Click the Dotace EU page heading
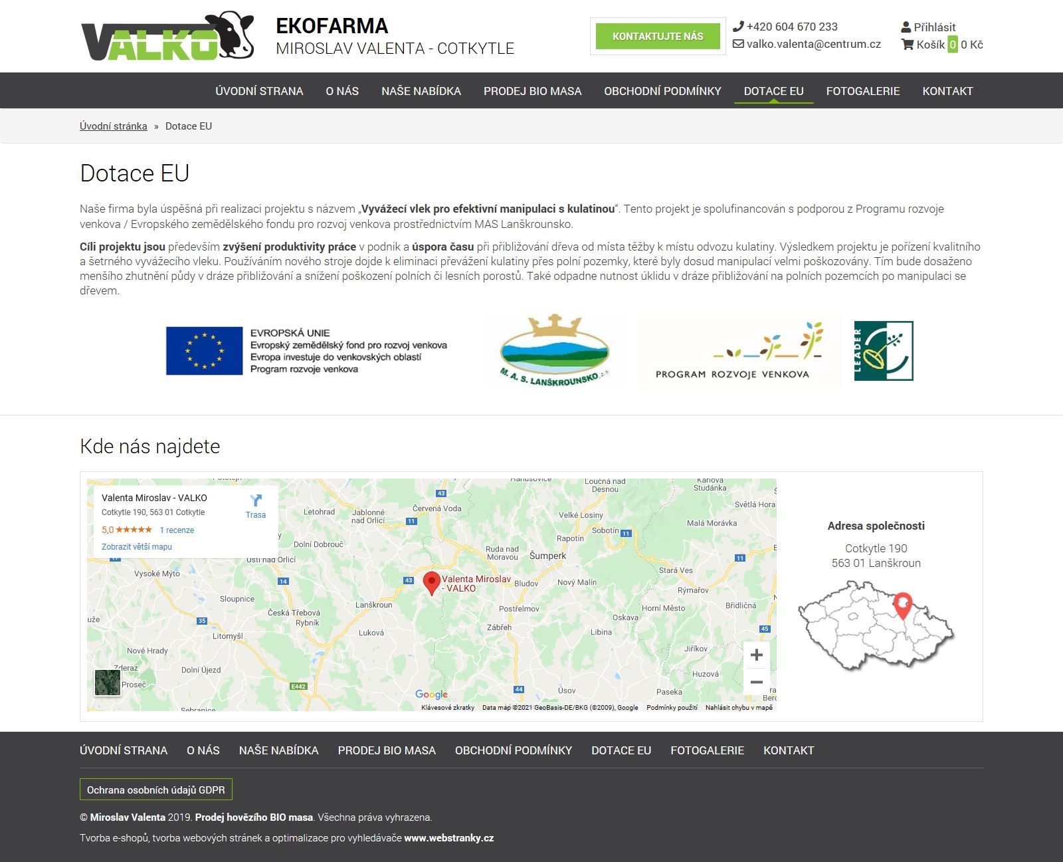Viewport: 1063px width, 862px height. click(135, 173)
